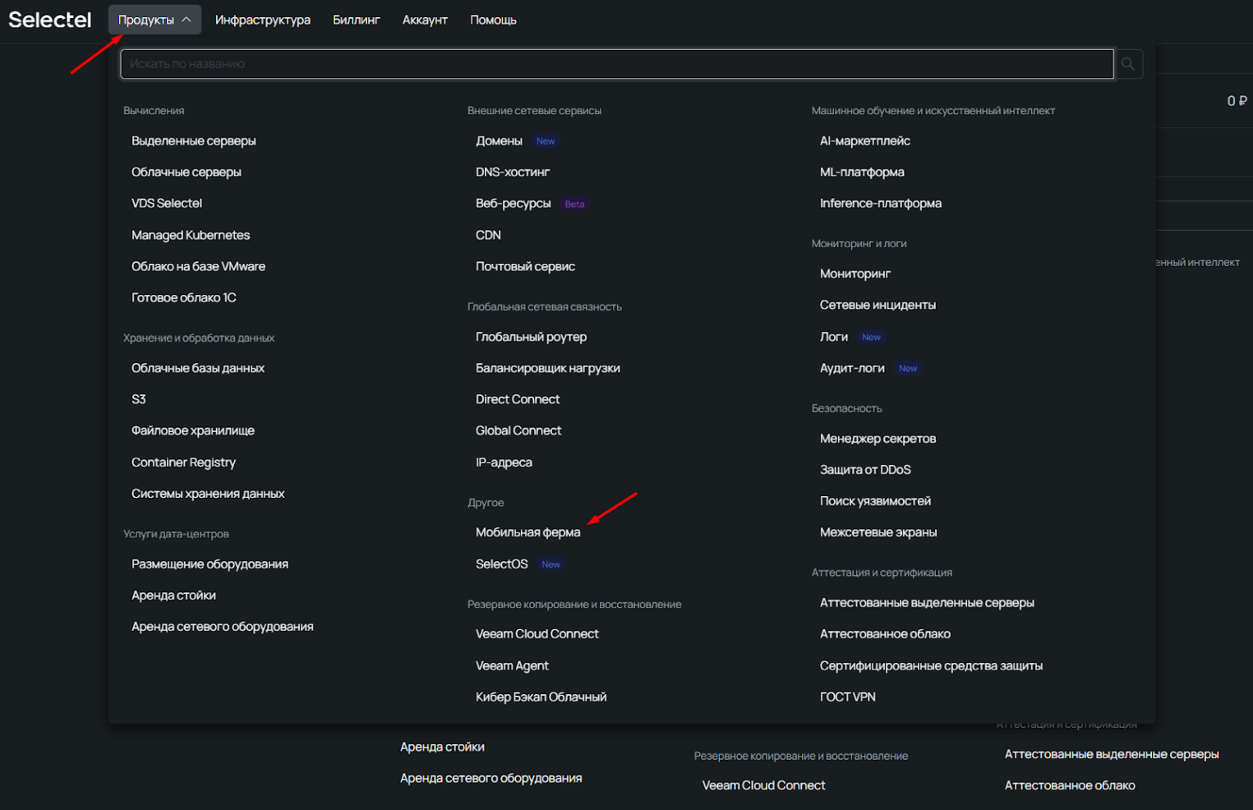This screenshot has width=1253, height=810.
Task: Open the Биллинг menu
Action: click(356, 20)
